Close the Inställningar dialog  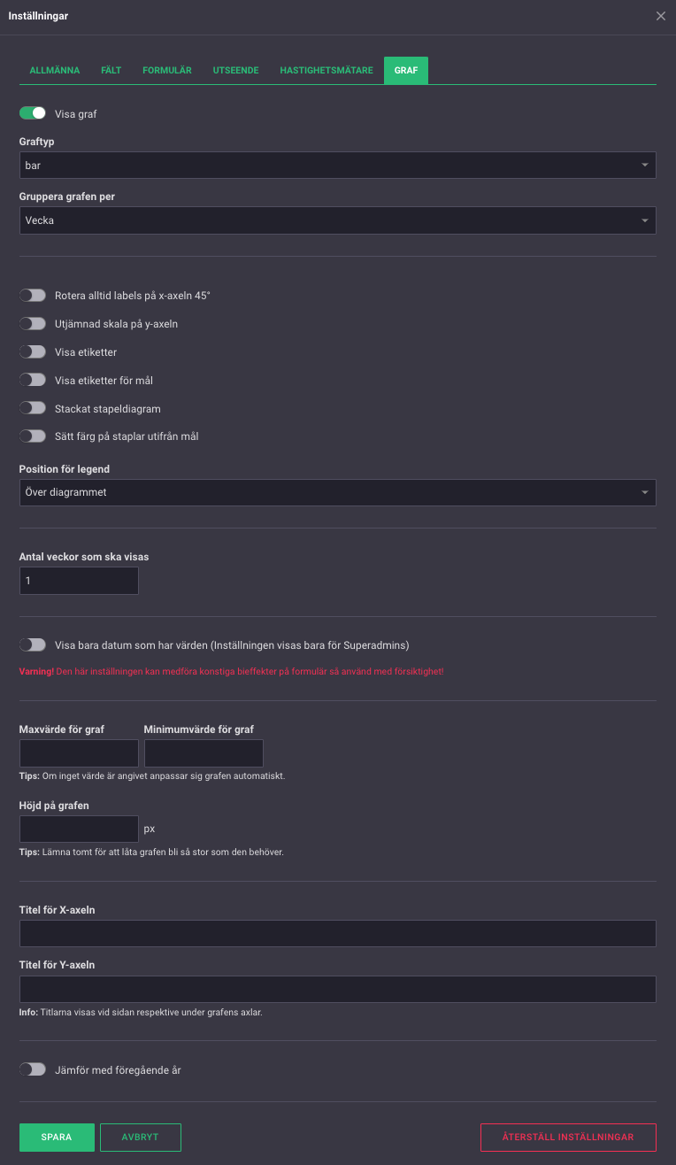pos(660,16)
